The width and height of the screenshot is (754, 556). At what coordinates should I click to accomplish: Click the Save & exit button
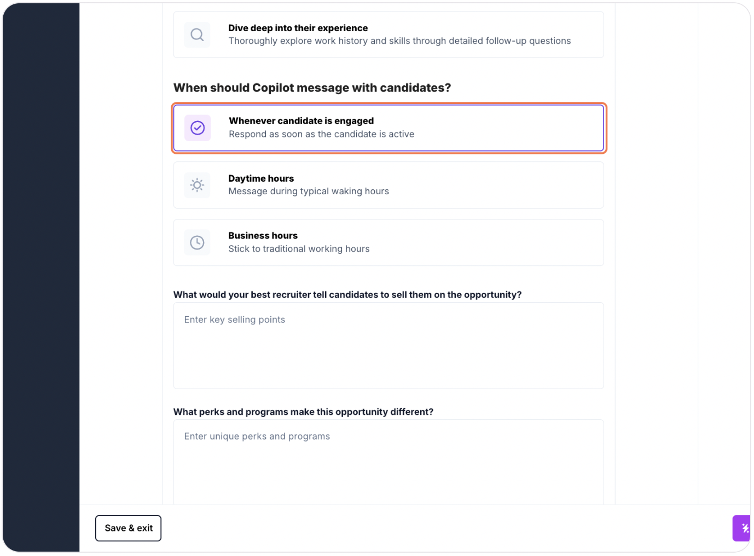point(128,528)
